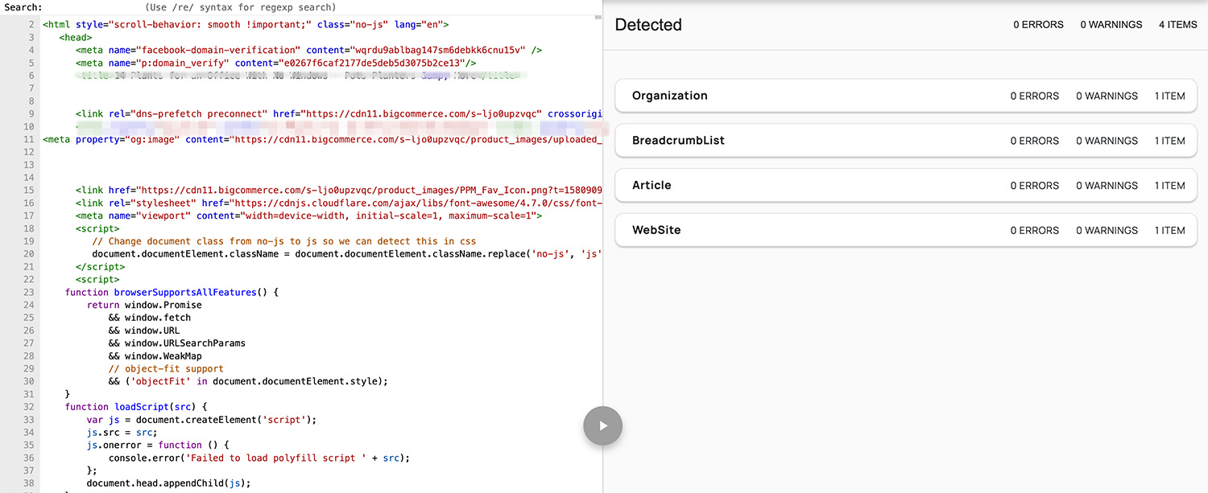Click the "js.src = src;" line
The image size is (1208, 493).
point(122,433)
